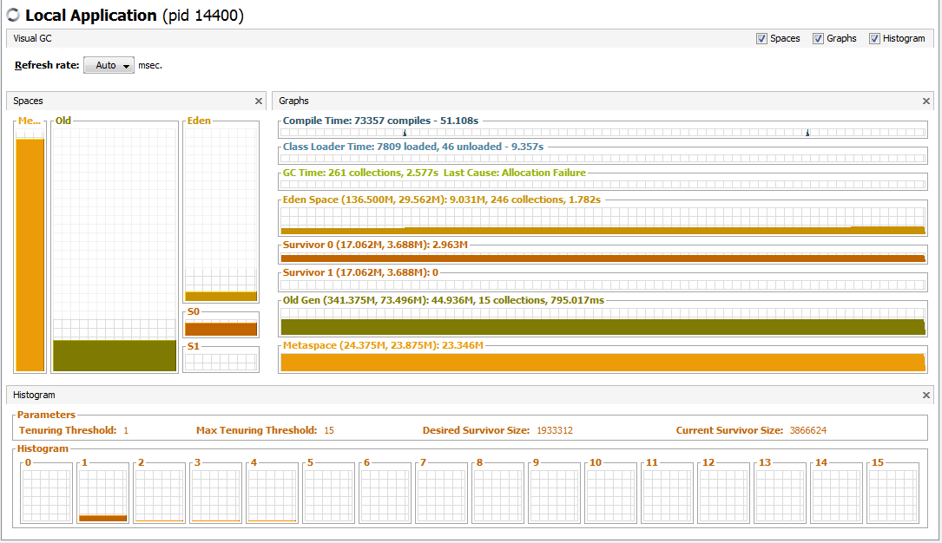Click histogram age bucket 8
Viewport: 942px width, 543px height.
(498, 495)
